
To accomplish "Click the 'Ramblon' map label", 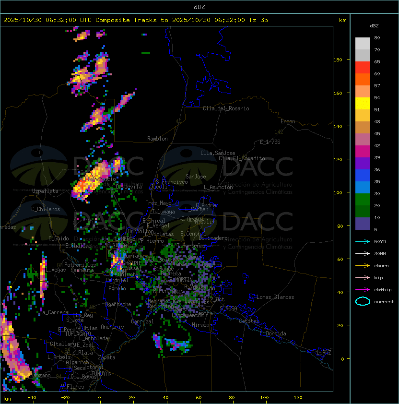I will coord(157,139).
